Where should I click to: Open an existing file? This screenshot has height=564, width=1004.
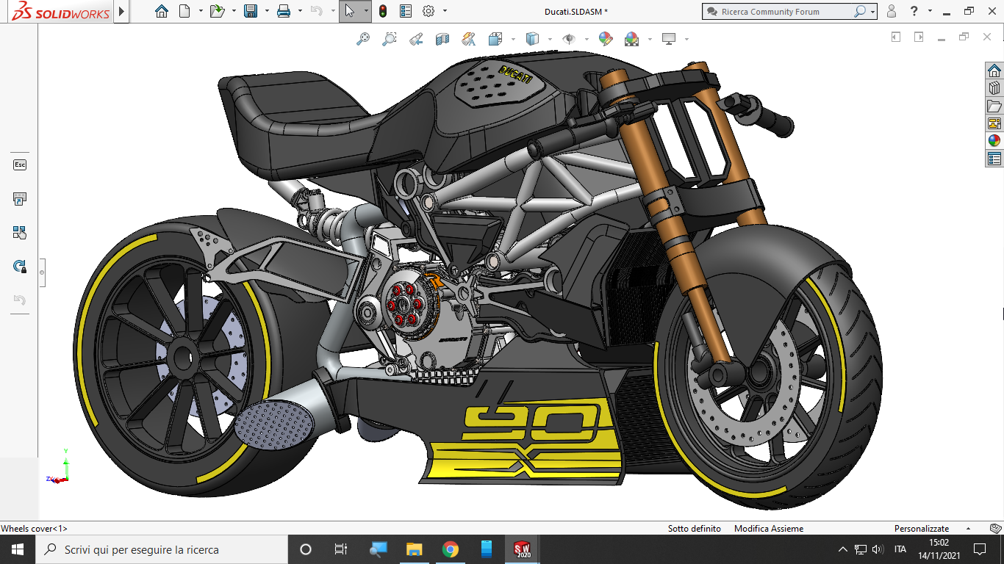click(217, 11)
